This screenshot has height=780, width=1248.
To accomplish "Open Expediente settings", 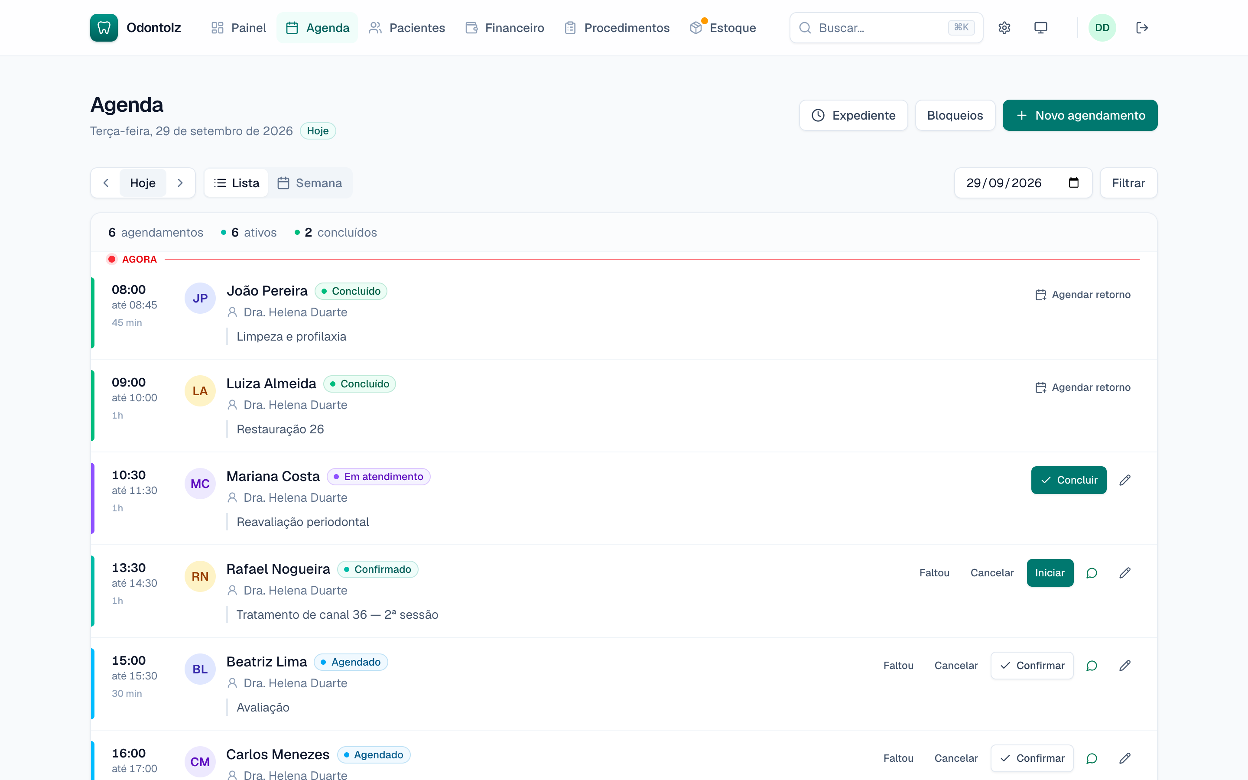I will click(854, 116).
